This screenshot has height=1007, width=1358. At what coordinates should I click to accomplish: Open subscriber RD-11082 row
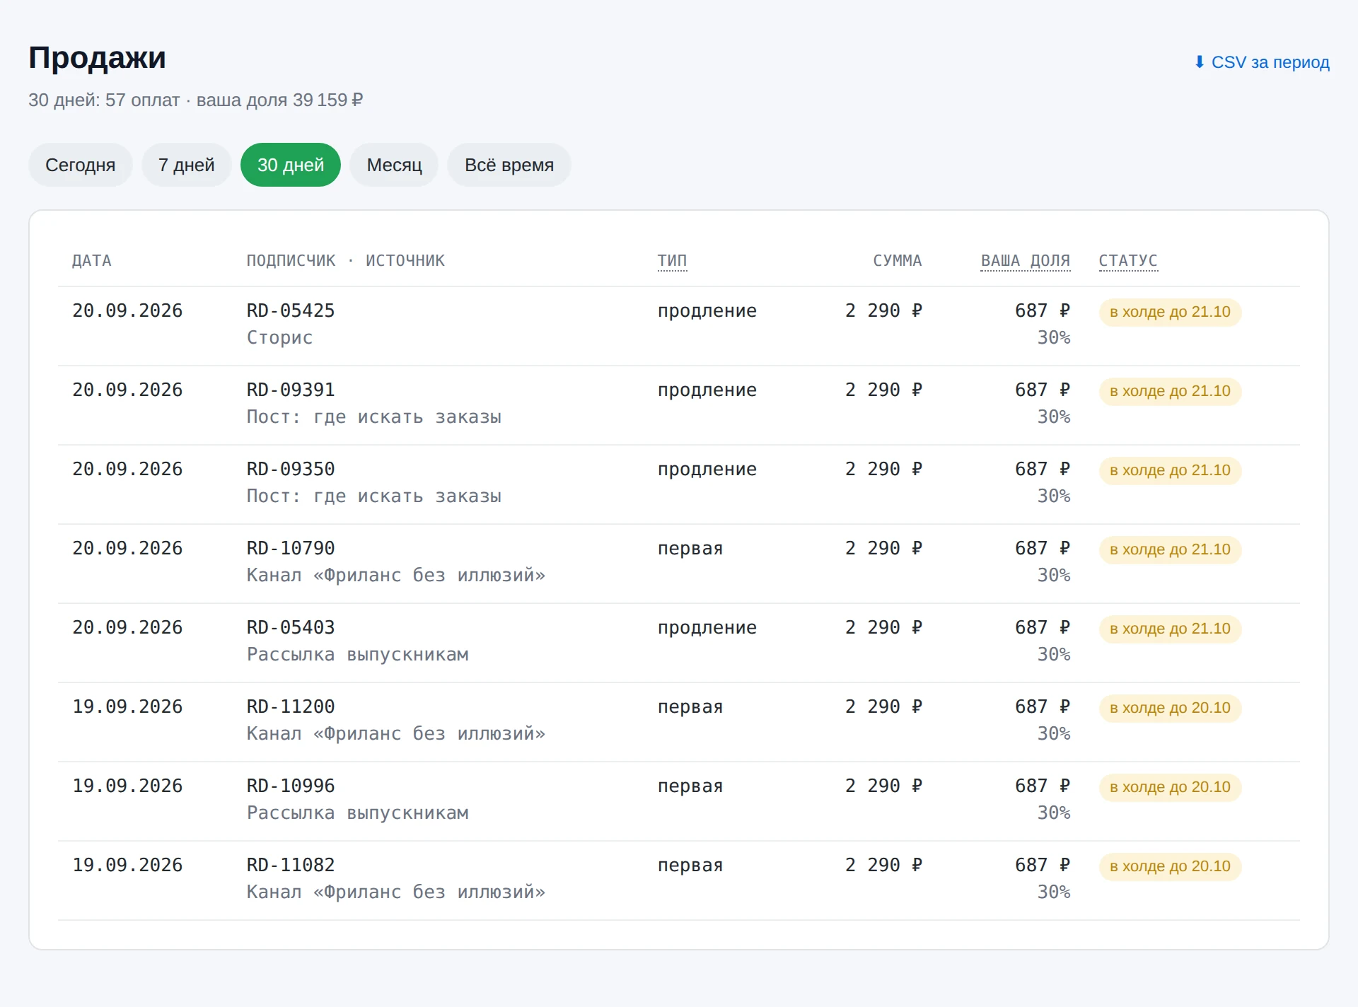[679, 880]
